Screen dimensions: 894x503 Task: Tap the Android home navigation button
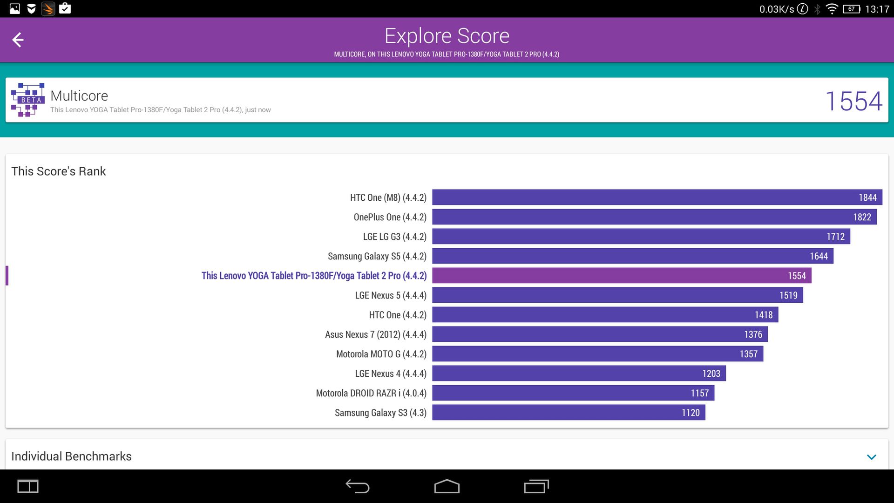[447, 486]
